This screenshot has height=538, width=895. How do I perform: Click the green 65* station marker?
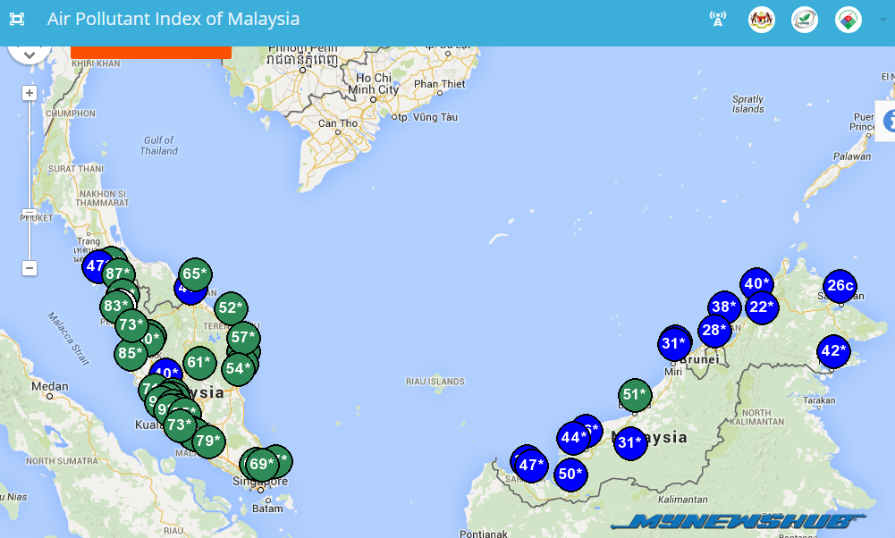coord(194,274)
